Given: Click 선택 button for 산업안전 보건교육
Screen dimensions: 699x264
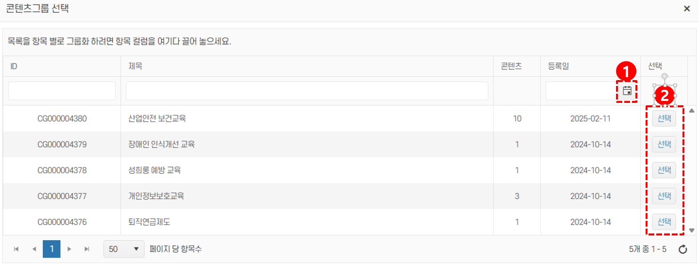Looking at the screenshot, I should coord(664,118).
